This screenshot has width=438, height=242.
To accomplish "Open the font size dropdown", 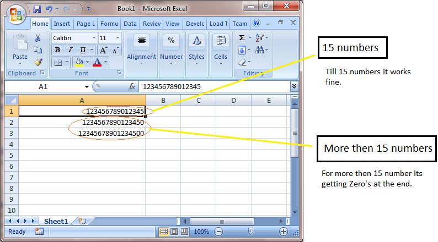I will (117, 38).
